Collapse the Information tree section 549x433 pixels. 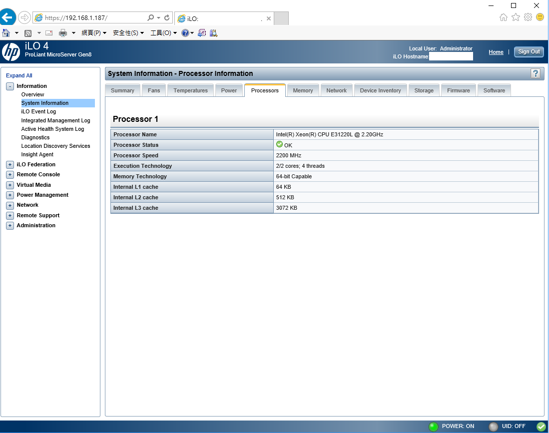[10, 86]
